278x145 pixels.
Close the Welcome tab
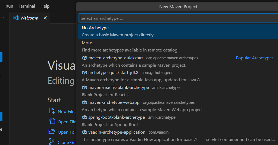click(45, 18)
